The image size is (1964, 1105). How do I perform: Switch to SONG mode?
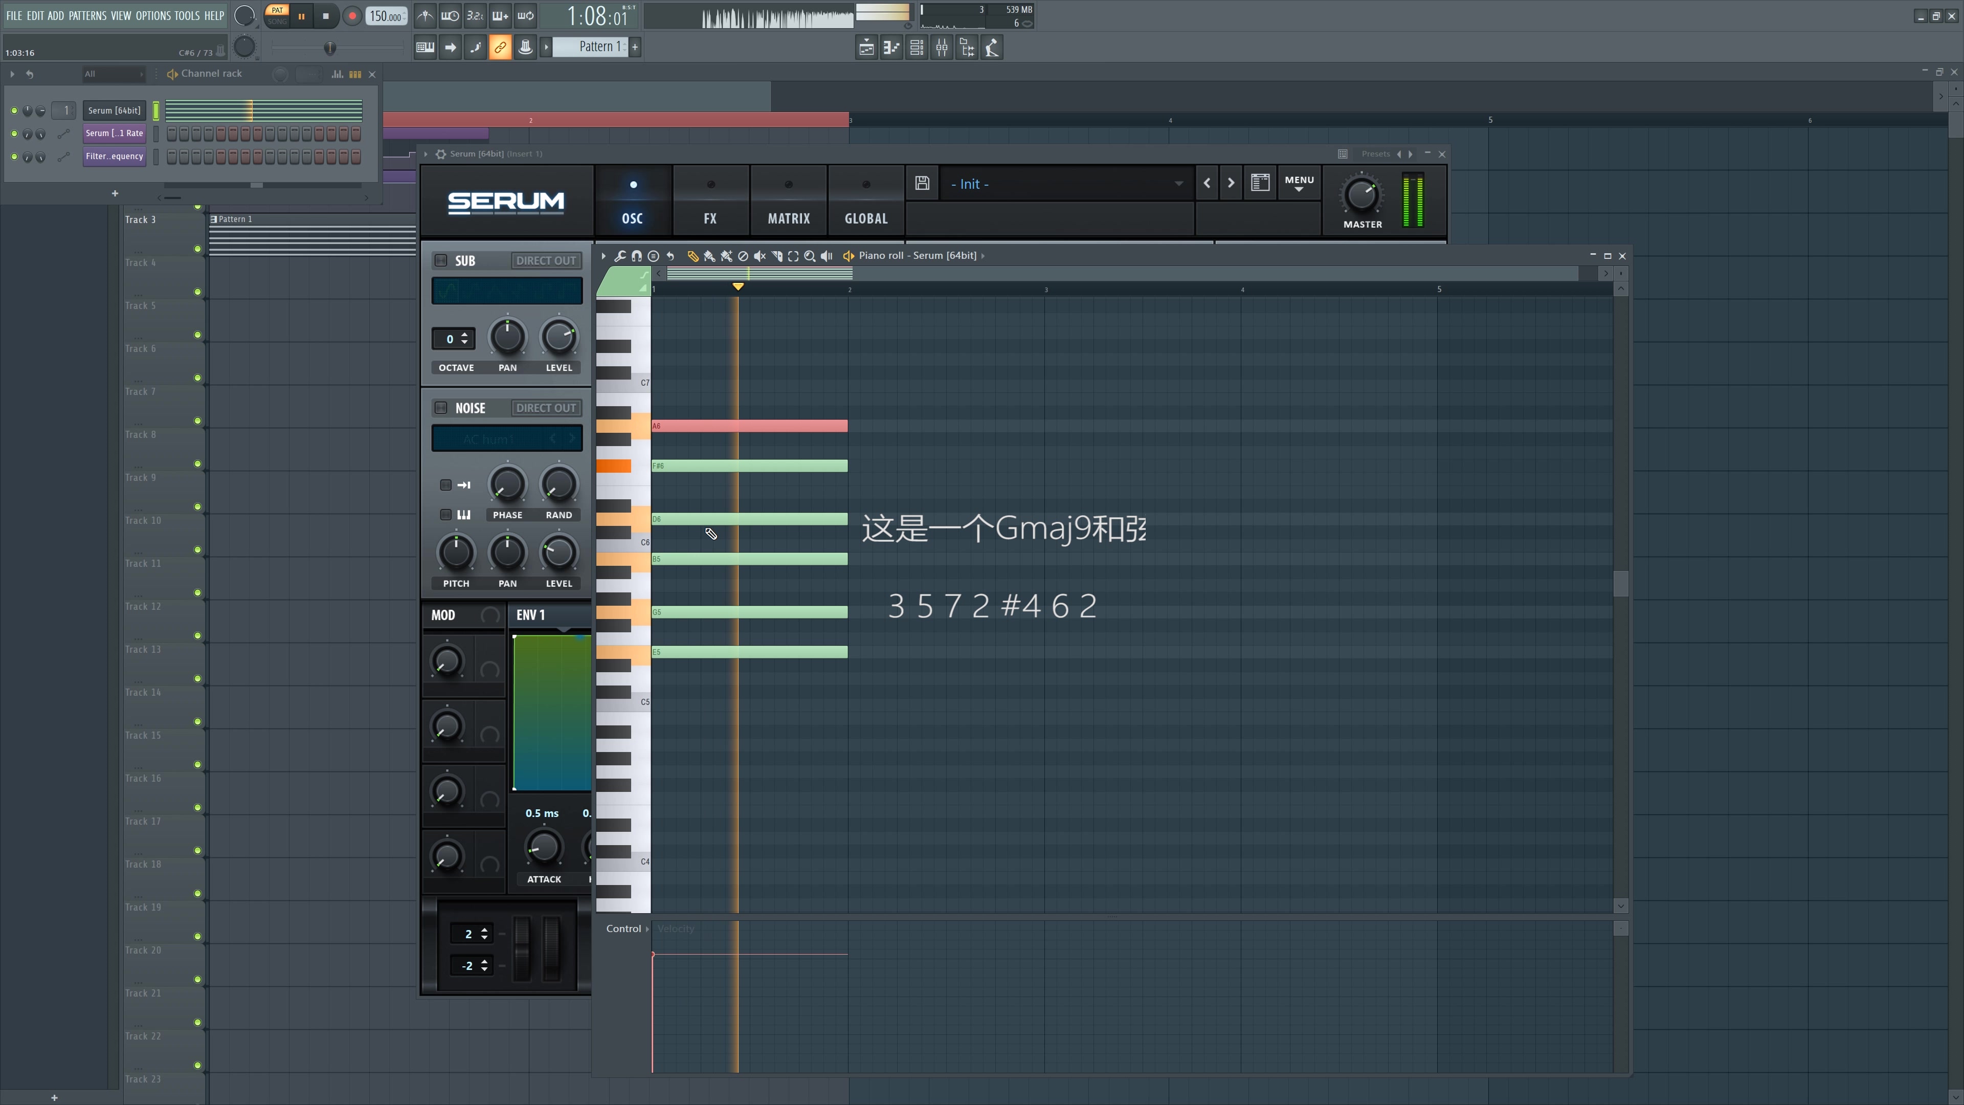click(x=278, y=21)
